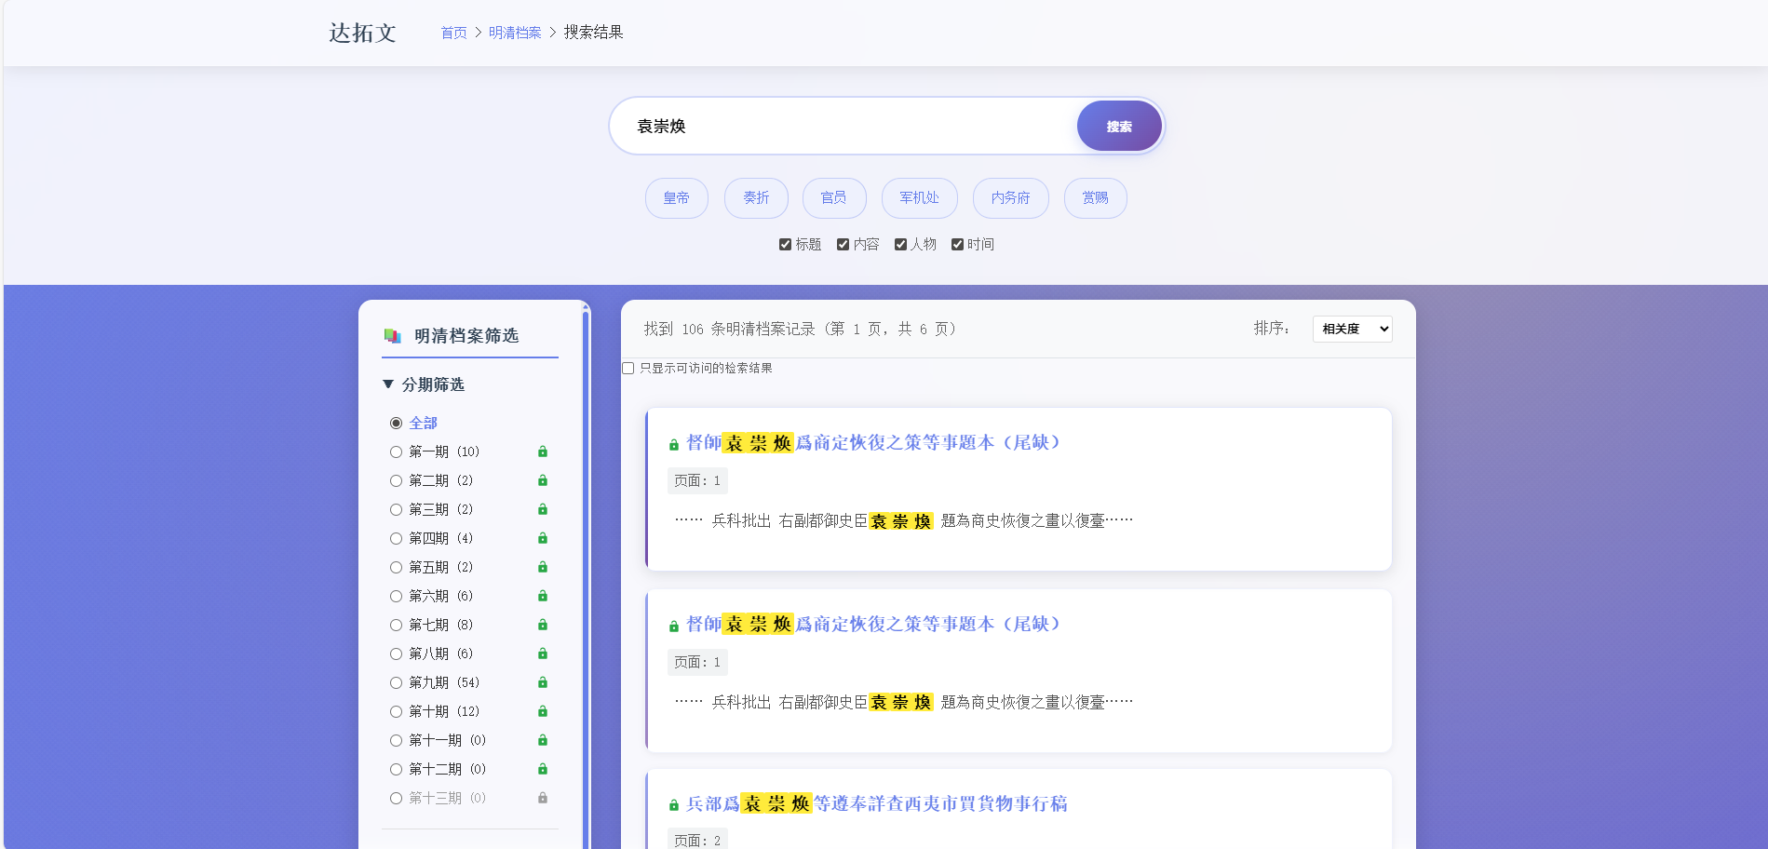Select the 第四期 radio button
The width and height of the screenshot is (1768, 849).
pyautogui.click(x=397, y=538)
